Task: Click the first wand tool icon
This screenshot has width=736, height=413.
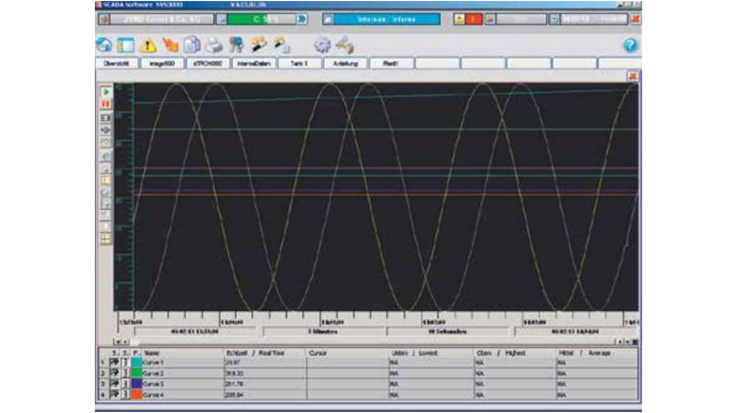Action: [259, 45]
